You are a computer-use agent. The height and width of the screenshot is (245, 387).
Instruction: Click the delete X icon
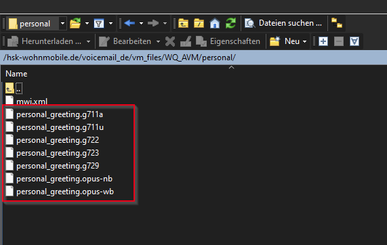(170, 41)
